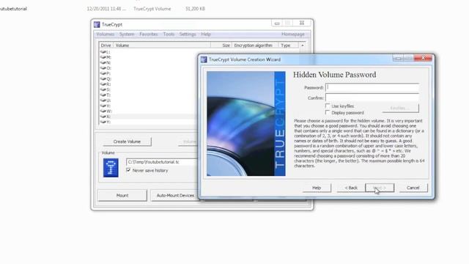Screen dimensions: 469x264
Task: Go back with the < Back button
Action: pos(351,188)
